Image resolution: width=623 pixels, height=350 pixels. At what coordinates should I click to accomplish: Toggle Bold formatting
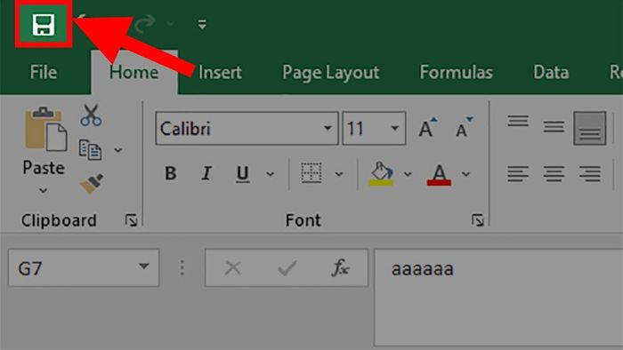point(171,173)
